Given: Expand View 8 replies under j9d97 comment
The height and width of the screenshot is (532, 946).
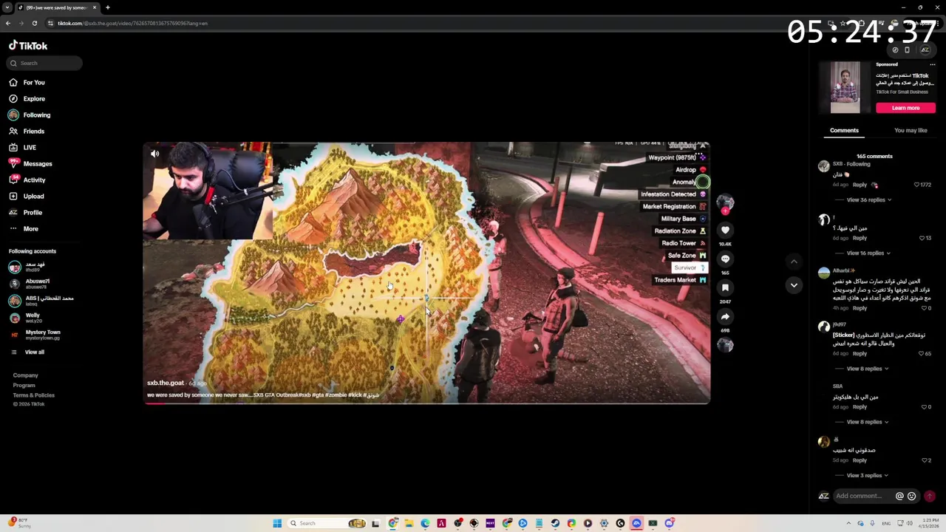Looking at the screenshot, I should point(868,368).
